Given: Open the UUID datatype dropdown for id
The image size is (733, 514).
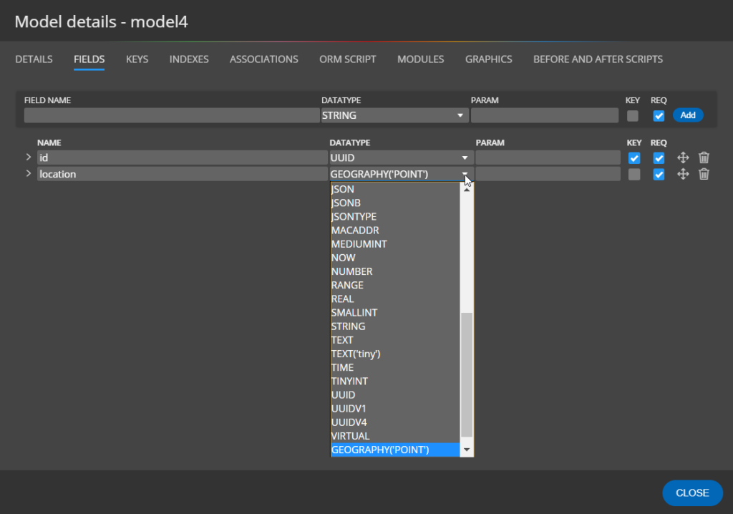Looking at the screenshot, I should click(465, 157).
